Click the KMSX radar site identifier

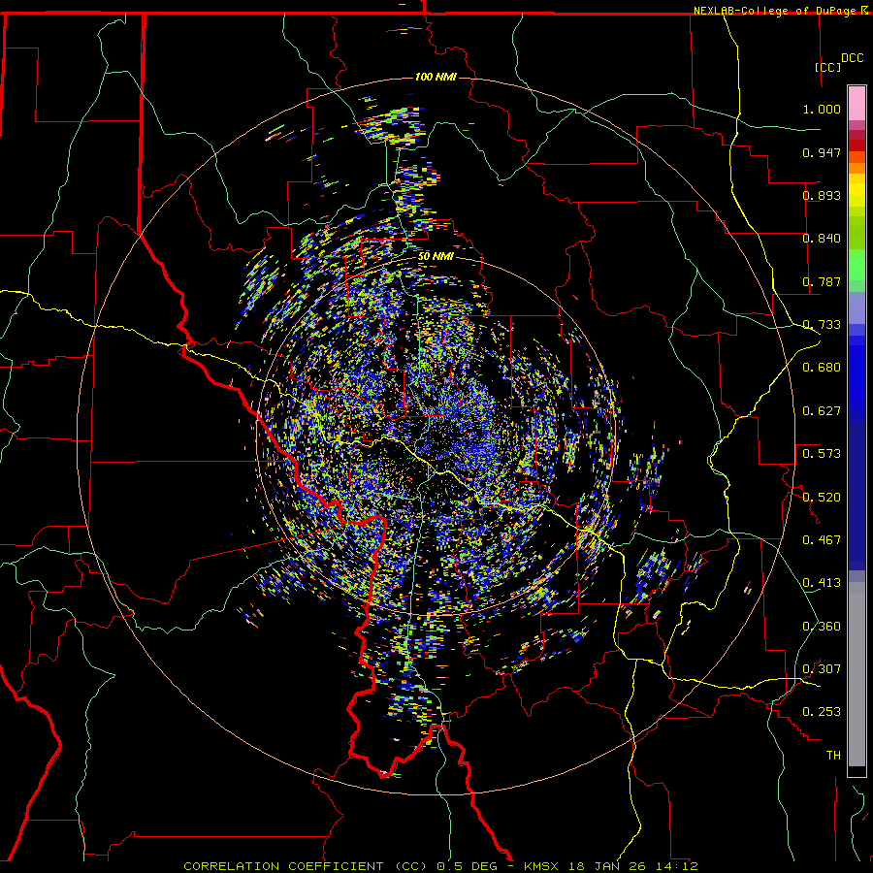543,866
